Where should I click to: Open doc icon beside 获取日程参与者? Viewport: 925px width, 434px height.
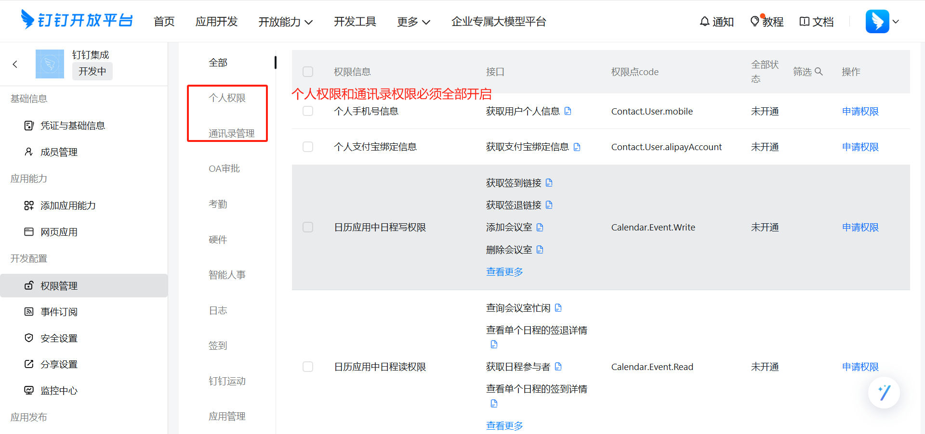point(558,367)
